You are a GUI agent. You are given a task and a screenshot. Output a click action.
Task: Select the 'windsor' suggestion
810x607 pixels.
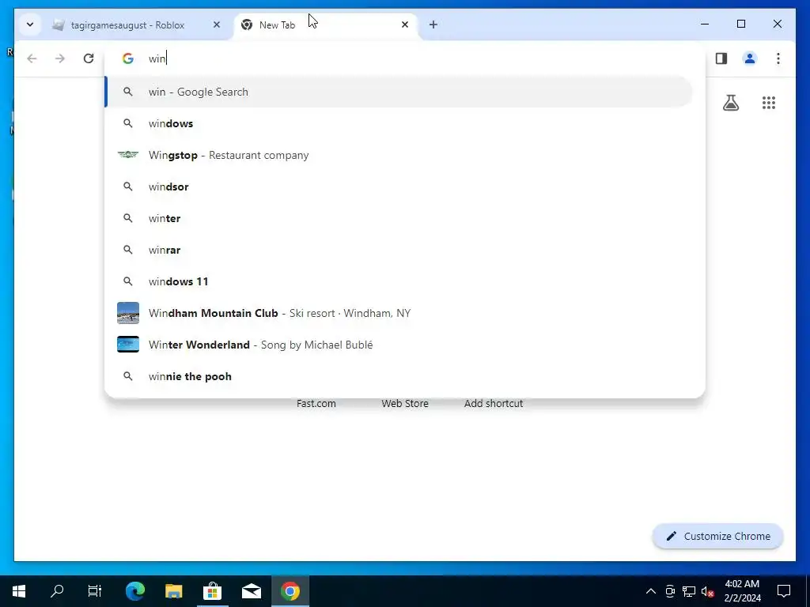(x=399, y=187)
